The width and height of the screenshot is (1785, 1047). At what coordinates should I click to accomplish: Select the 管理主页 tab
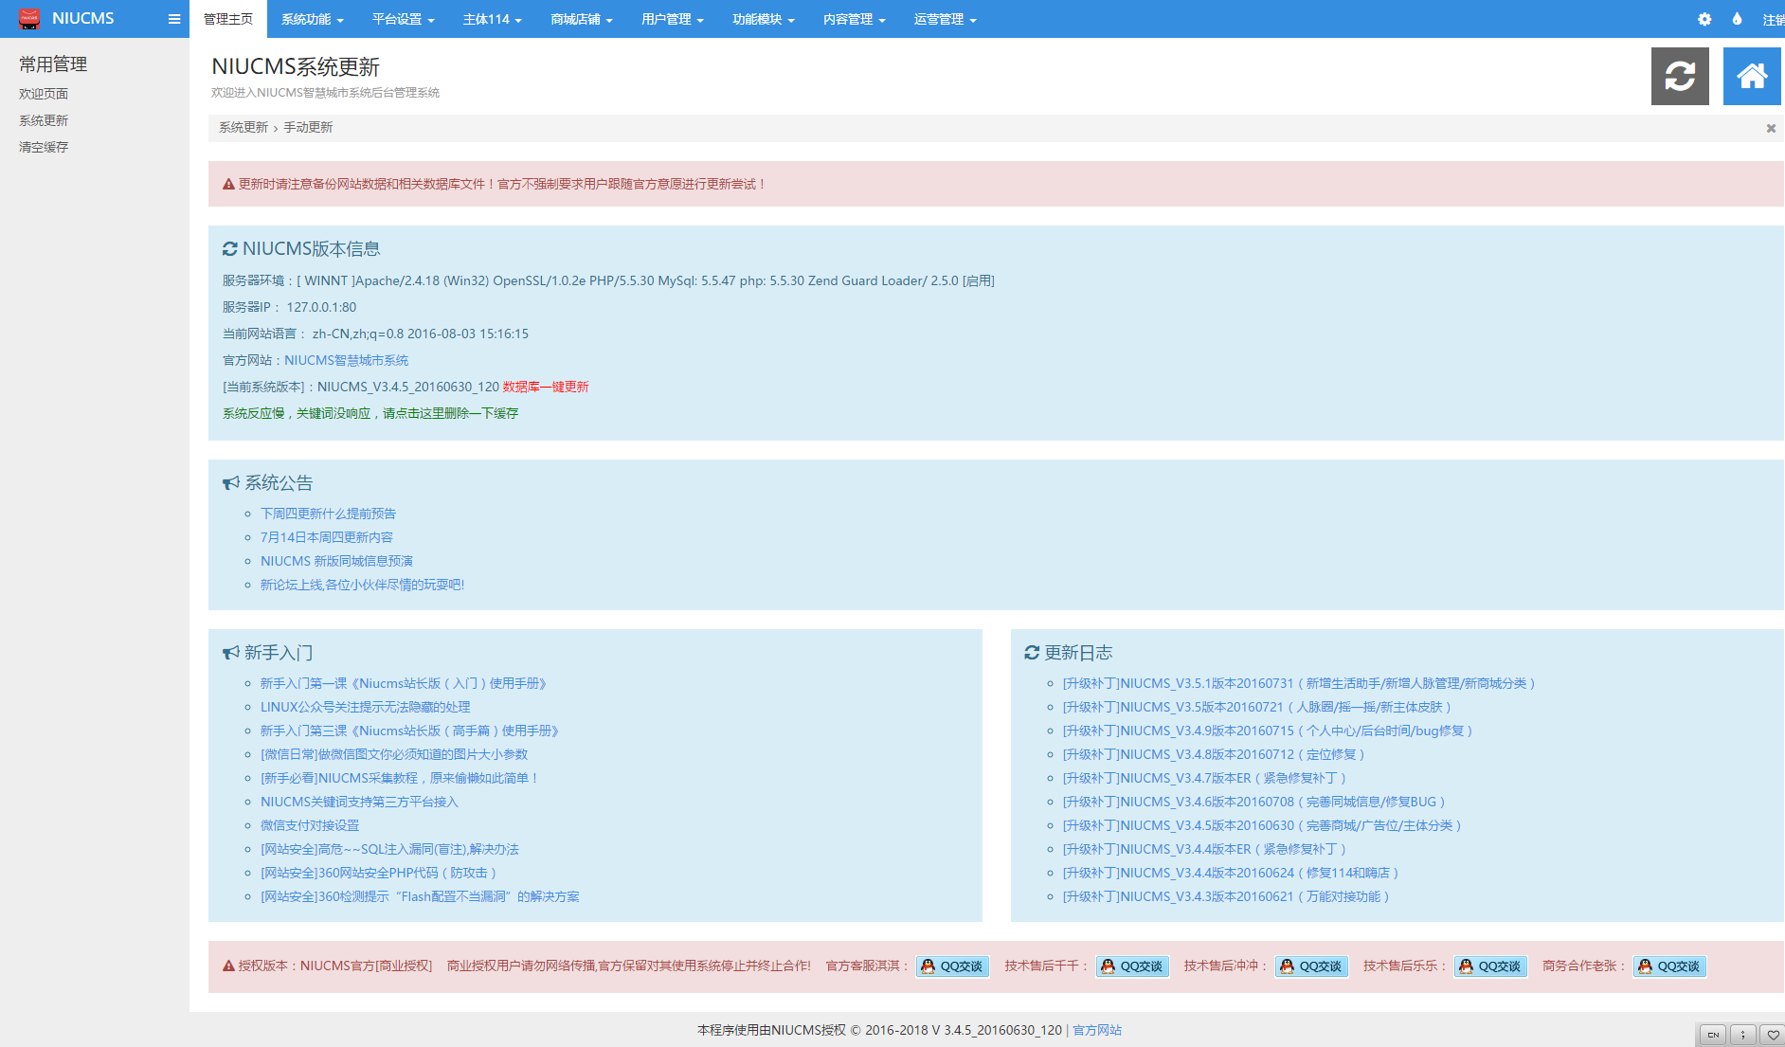[228, 19]
